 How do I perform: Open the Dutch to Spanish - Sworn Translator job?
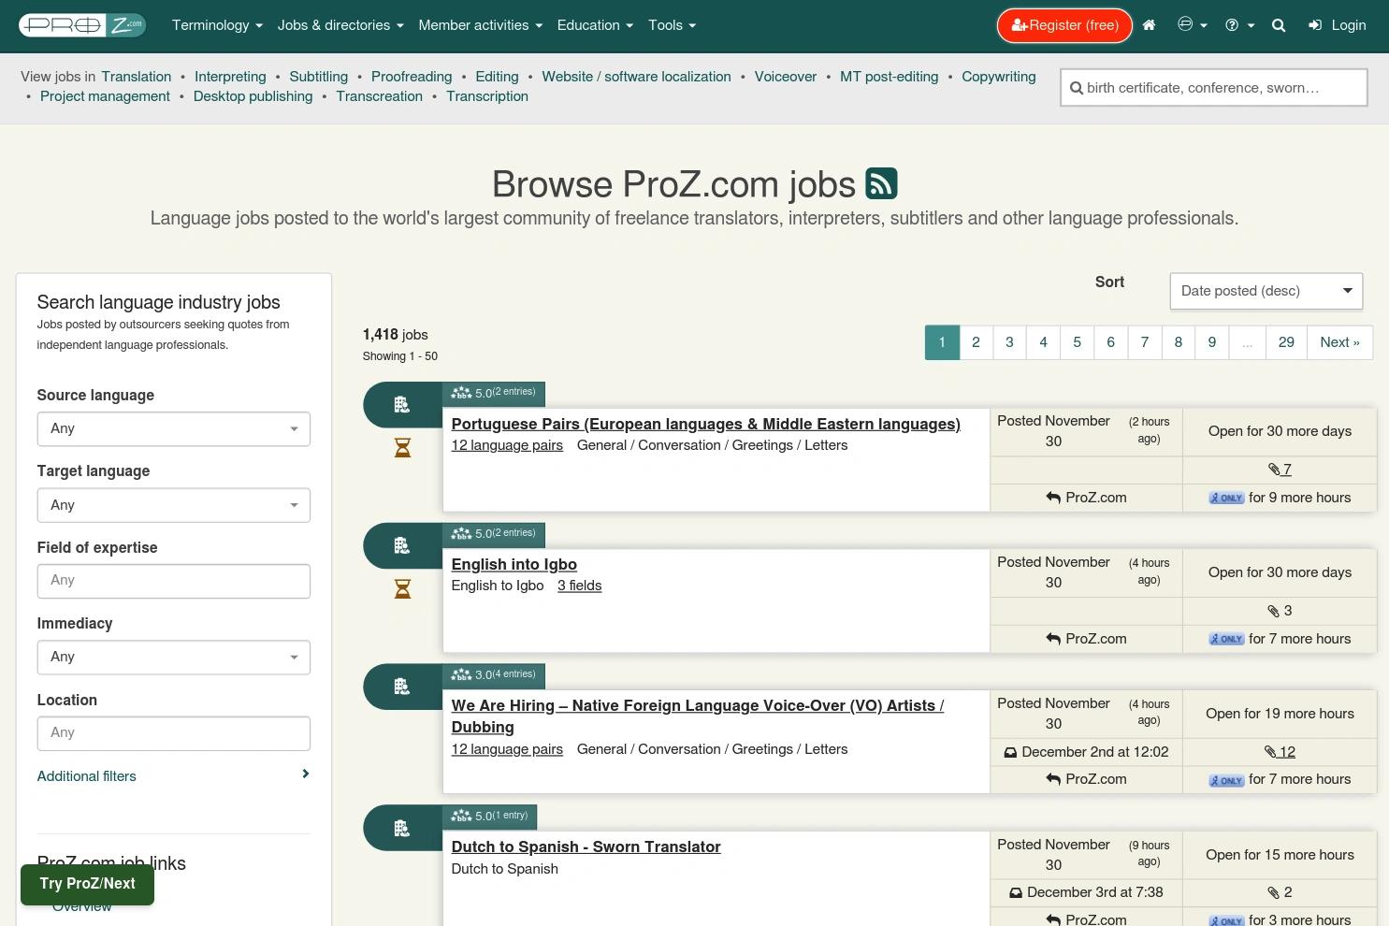(586, 846)
